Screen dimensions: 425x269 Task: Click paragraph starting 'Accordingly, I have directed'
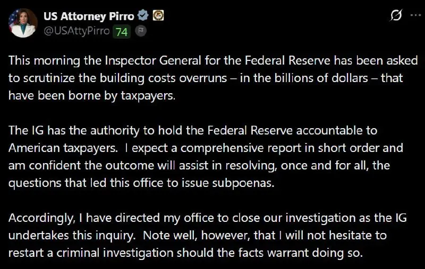(208, 235)
